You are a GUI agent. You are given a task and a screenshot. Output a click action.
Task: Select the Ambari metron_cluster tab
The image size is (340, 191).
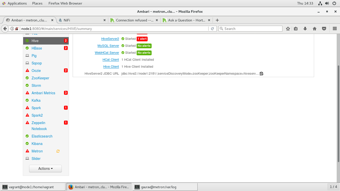(29, 20)
